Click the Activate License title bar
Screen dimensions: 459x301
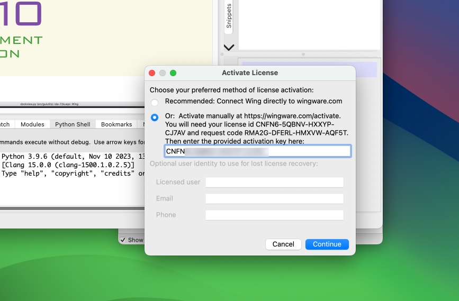pos(250,73)
